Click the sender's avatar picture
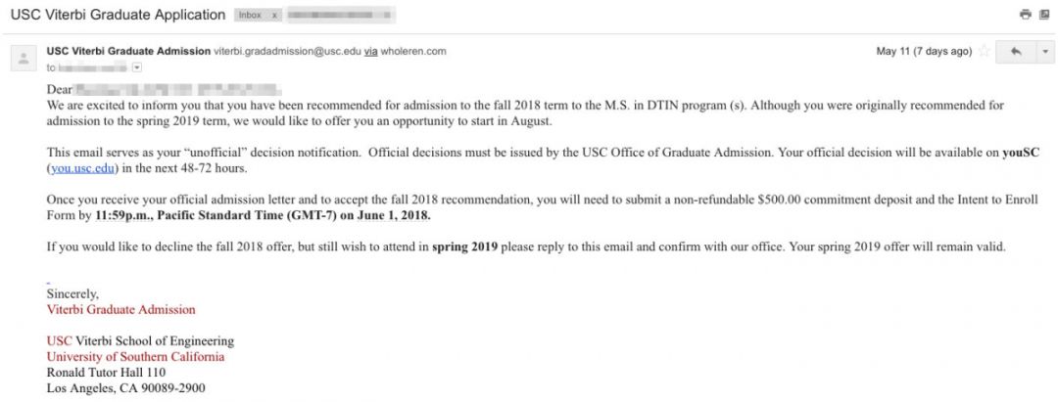Viewport: 1058px width, 402px height. pos(23,58)
